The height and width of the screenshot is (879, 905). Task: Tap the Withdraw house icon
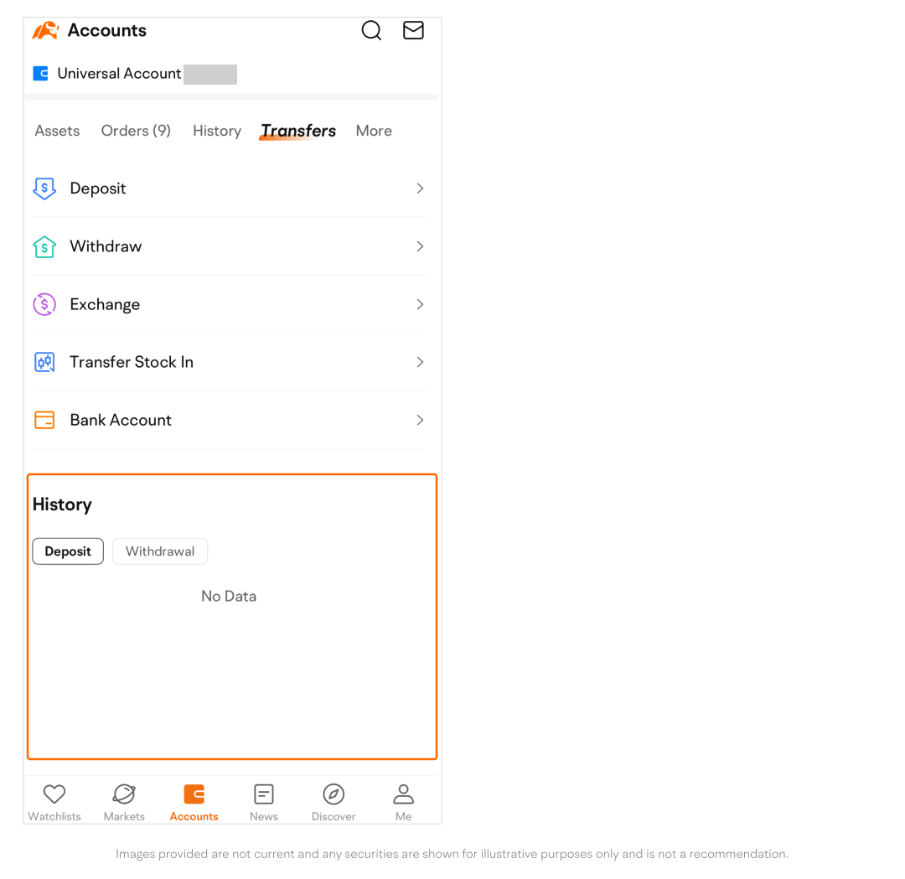(x=44, y=246)
